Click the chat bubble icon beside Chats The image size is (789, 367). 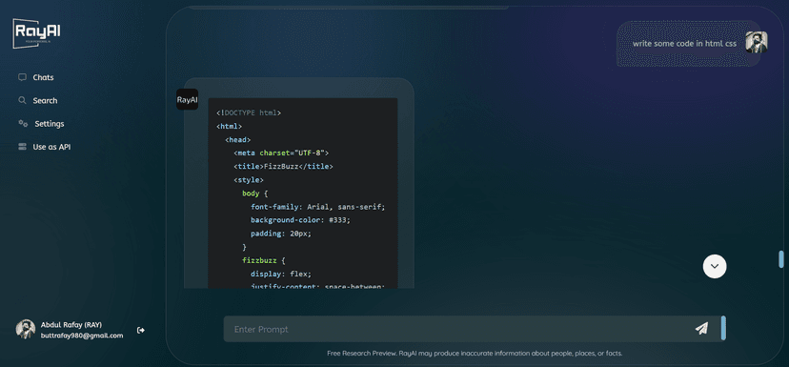point(22,77)
